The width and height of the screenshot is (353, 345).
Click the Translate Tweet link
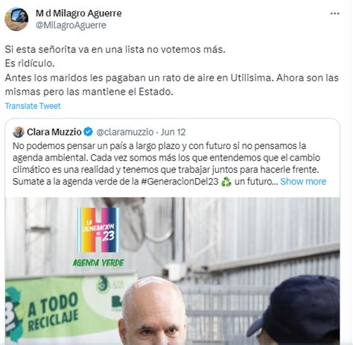(33, 106)
